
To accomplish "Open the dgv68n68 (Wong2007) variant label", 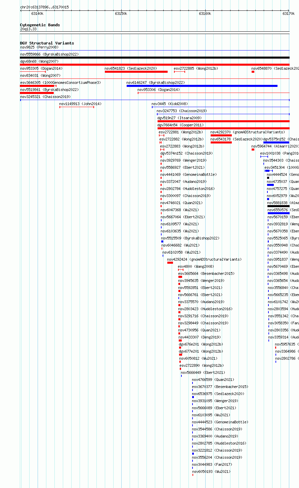I will (x=39, y=61).
